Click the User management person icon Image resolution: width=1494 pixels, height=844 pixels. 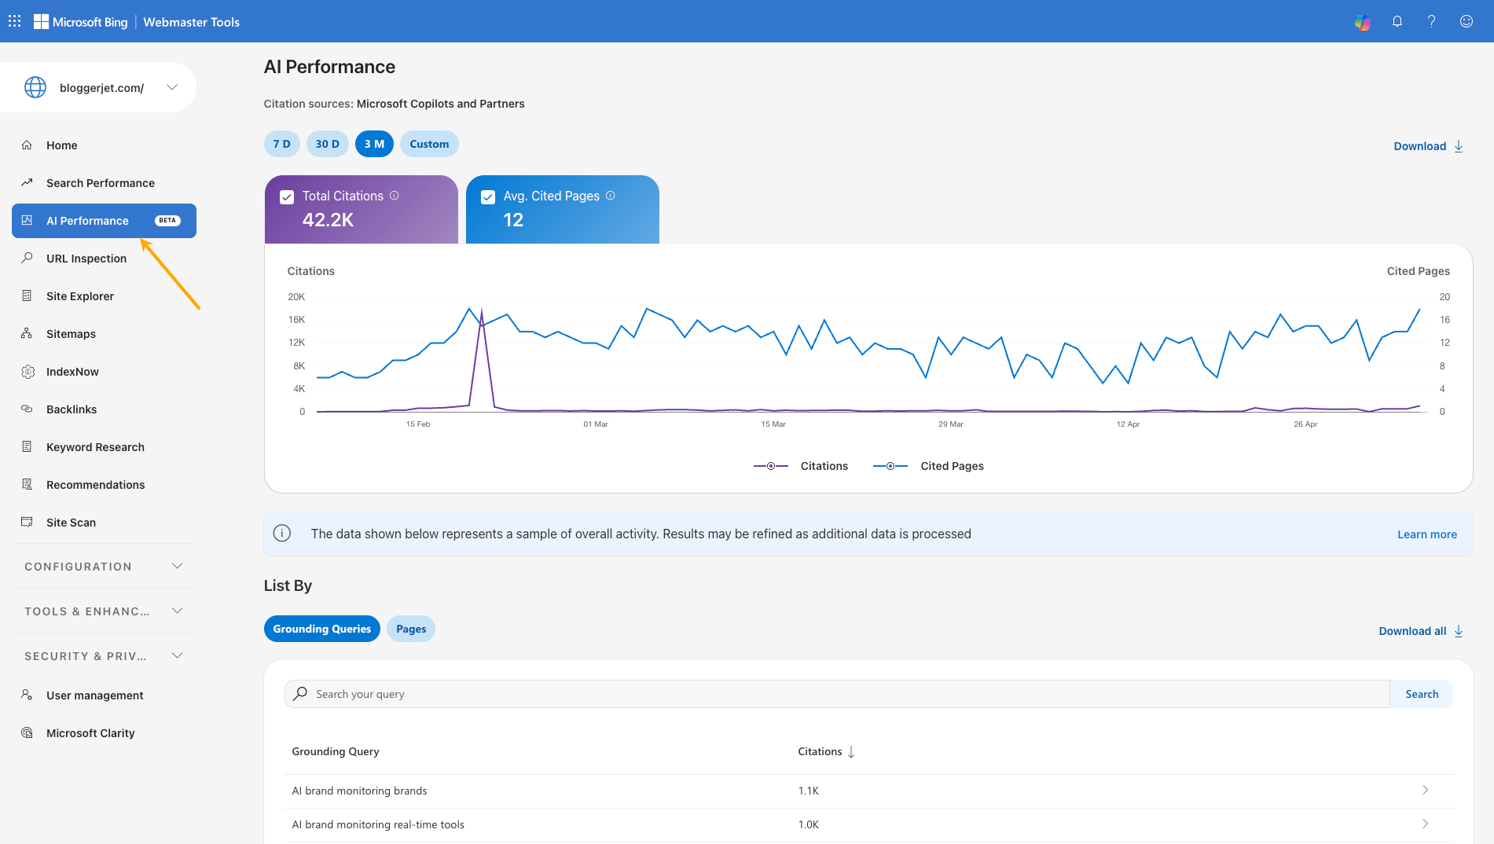[27, 695]
